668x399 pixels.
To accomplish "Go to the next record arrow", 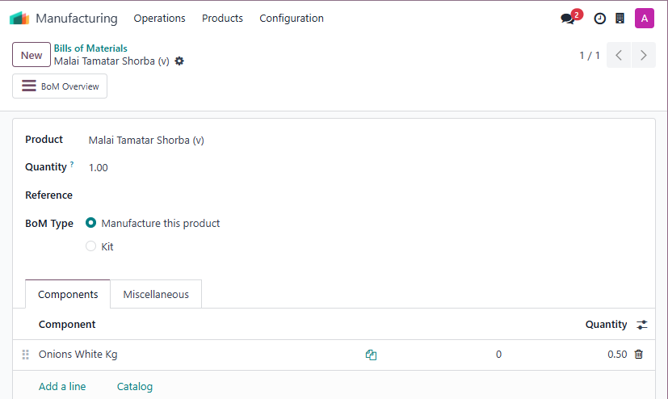I will [x=643, y=55].
